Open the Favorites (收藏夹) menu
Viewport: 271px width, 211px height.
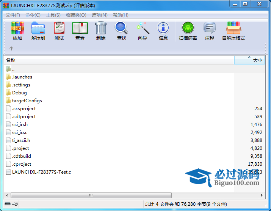(x=76, y=15)
